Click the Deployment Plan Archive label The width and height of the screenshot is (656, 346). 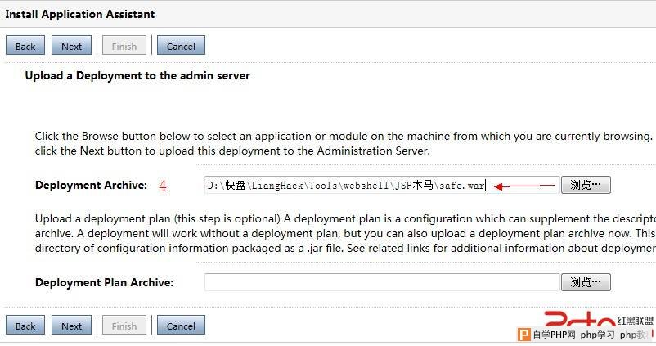coord(104,282)
